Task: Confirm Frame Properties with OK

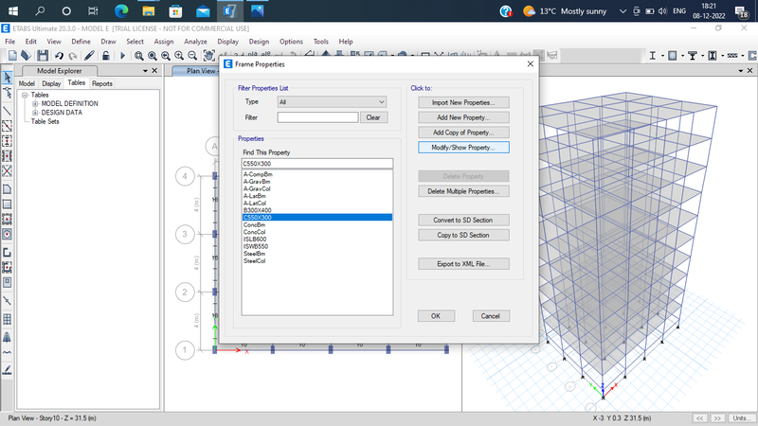Action: (436, 316)
